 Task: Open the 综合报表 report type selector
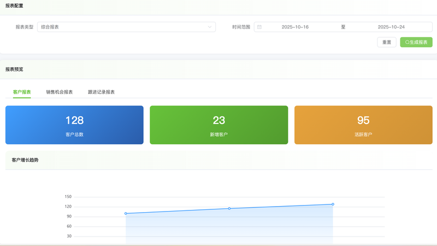[x=126, y=27]
